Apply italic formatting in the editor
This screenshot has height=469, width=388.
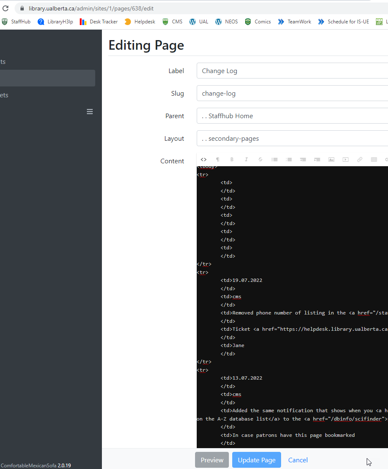click(x=246, y=160)
